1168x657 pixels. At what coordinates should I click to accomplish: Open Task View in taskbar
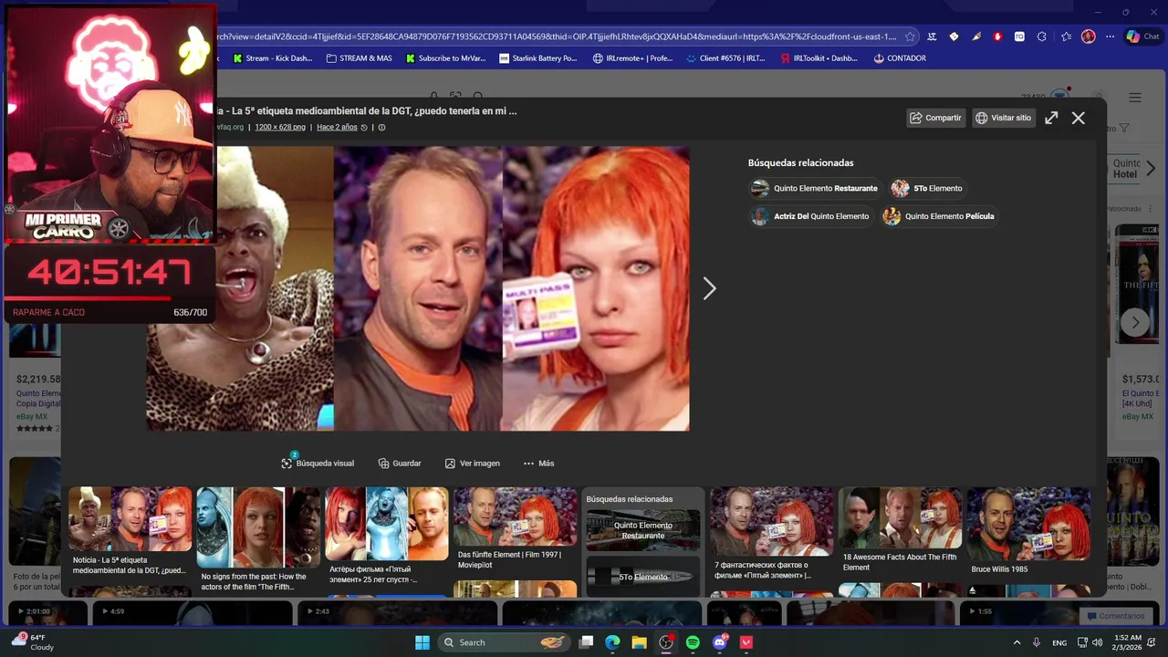(x=587, y=642)
